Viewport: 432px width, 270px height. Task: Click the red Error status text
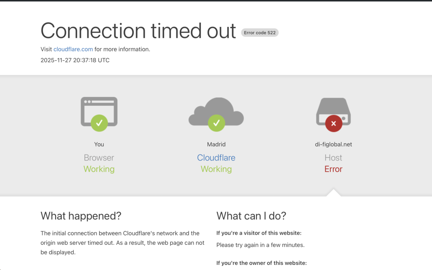click(333, 169)
